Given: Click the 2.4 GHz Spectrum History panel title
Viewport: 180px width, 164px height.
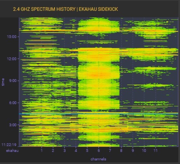Looking at the screenshot, I should click(x=66, y=9).
